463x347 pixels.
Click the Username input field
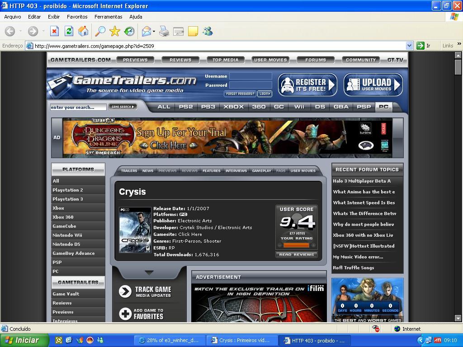click(x=250, y=76)
